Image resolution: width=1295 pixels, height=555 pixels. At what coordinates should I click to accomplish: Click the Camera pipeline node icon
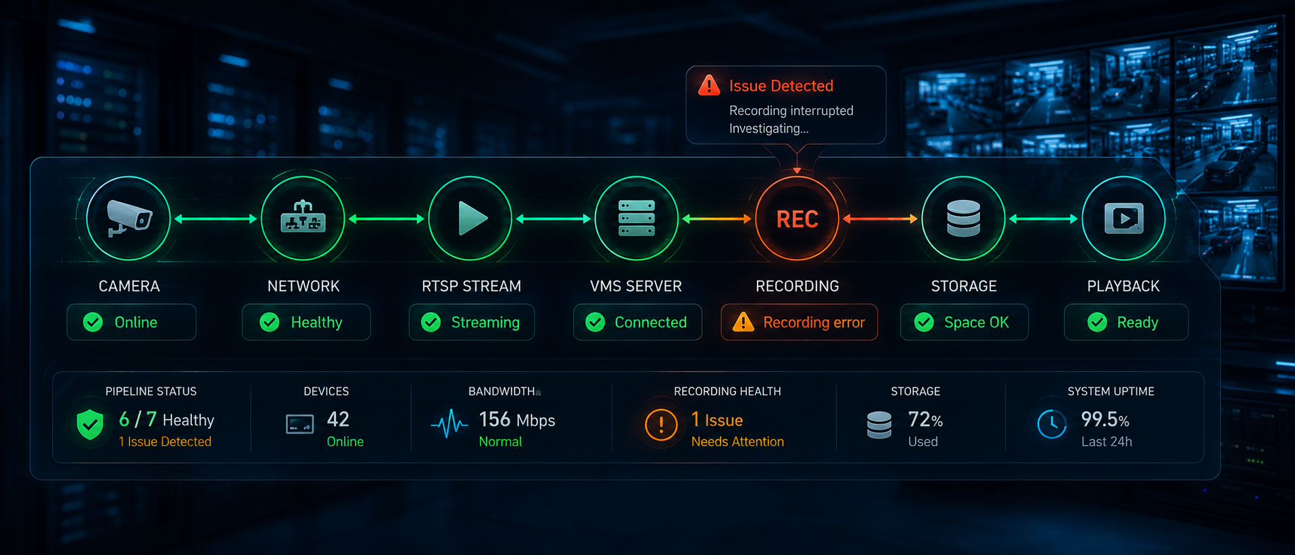(x=128, y=218)
